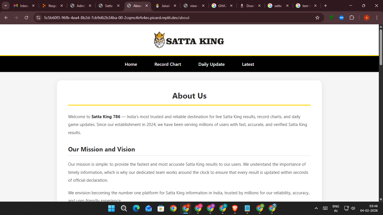Image resolution: width=383 pixels, height=215 pixels.
Task: Click the Satta King crown logo
Action: pos(159,40)
